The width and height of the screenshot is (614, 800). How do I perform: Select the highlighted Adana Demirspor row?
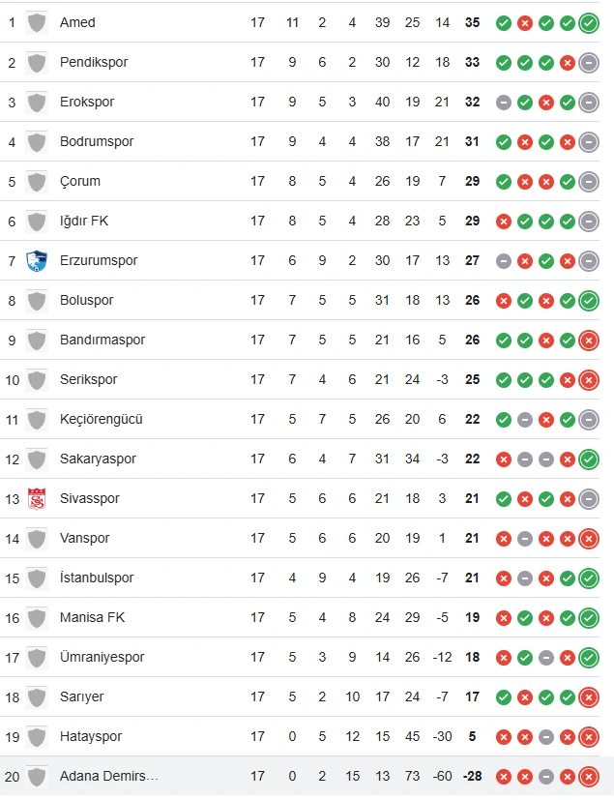click(x=290, y=776)
